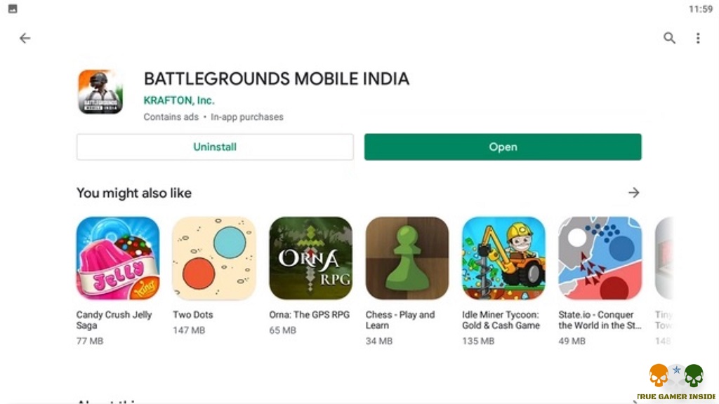Click the image notification icon in status bar

tap(13, 8)
